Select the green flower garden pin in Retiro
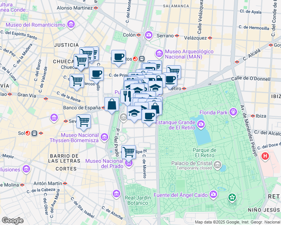This screenshot has width=281, height=225. [232, 198]
